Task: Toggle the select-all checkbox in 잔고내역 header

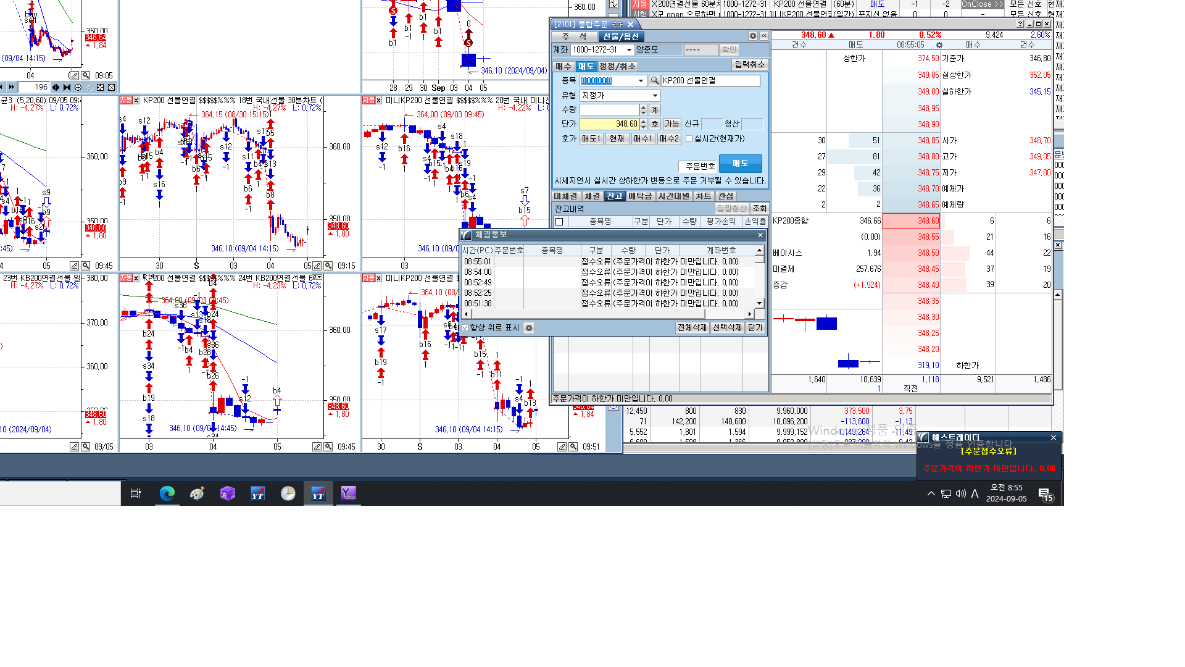Action: 559,222
